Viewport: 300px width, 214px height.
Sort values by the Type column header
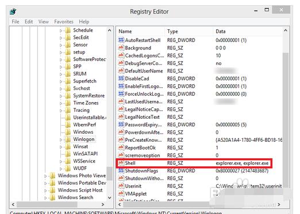point(172,32)
